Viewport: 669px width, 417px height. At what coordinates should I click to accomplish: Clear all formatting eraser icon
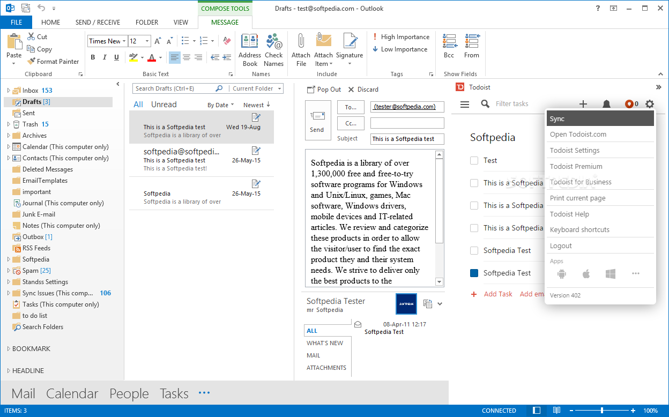(x=227, y=41)
